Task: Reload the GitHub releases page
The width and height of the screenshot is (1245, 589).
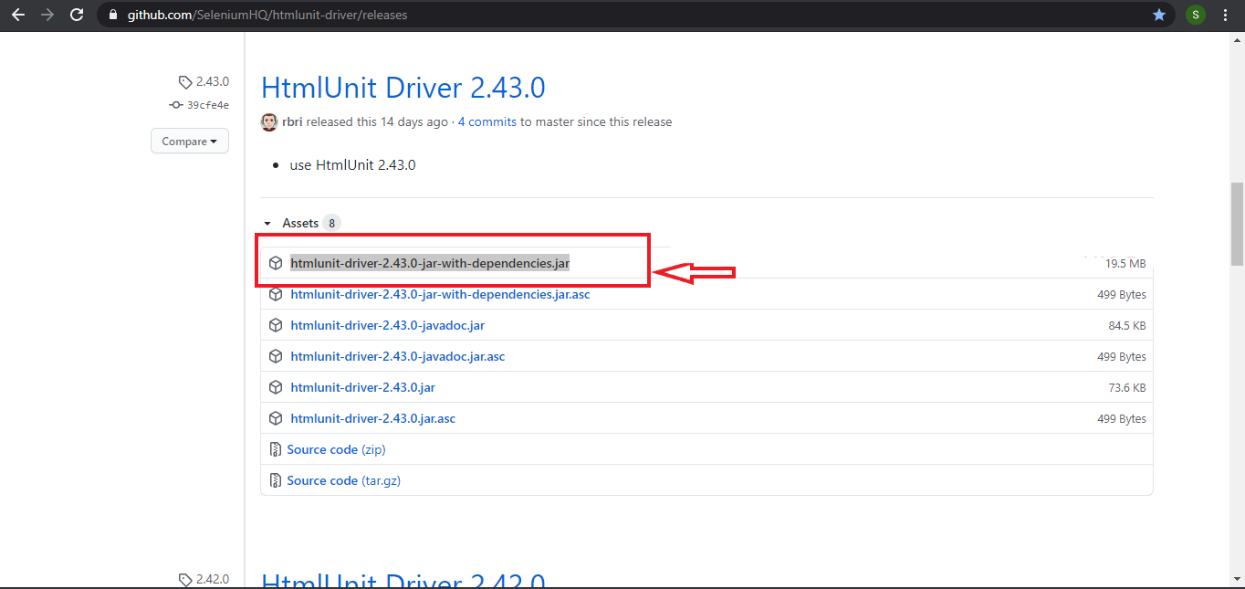Action: (x=77, y=15)
